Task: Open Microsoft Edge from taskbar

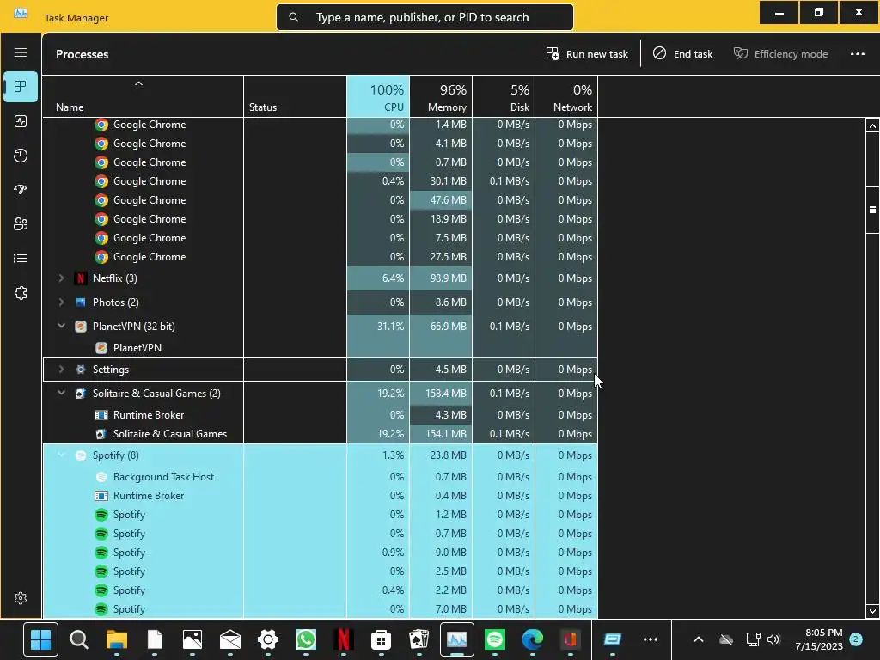Action: pyautogui.click(x=533, y=639)
